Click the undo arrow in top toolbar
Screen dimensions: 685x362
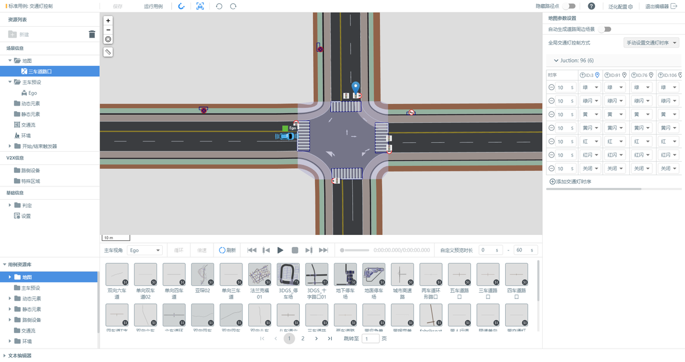pos(219,6)
